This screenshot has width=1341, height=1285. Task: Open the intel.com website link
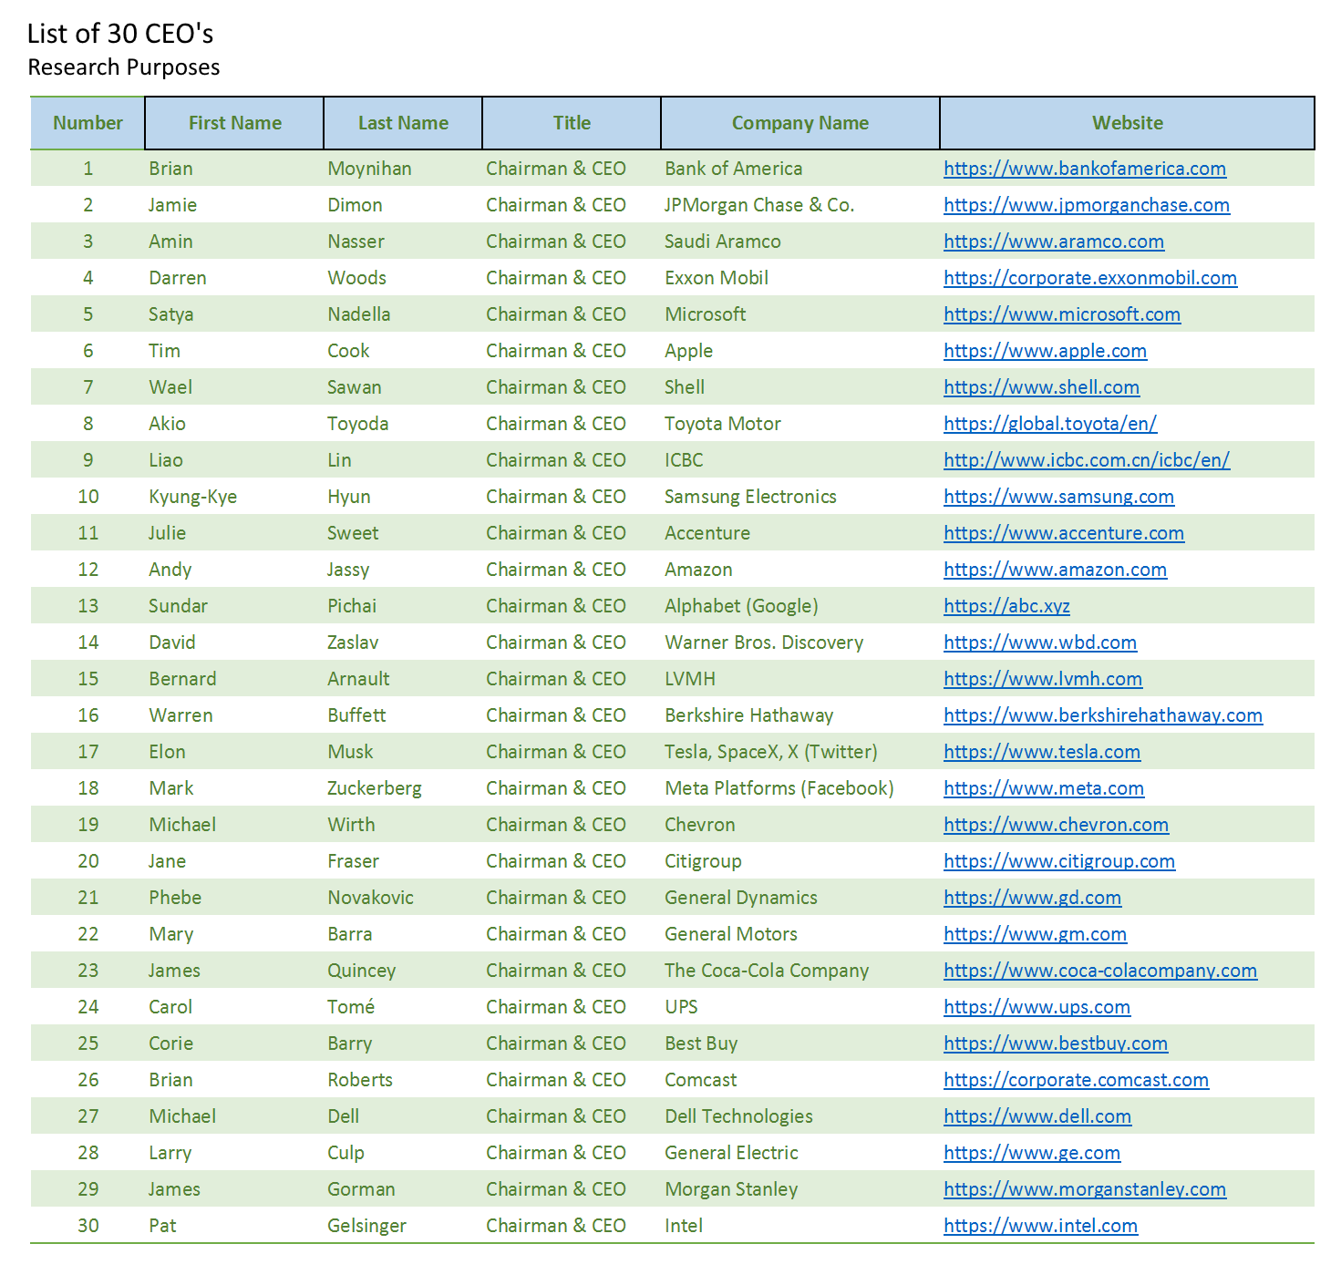1041,1226
